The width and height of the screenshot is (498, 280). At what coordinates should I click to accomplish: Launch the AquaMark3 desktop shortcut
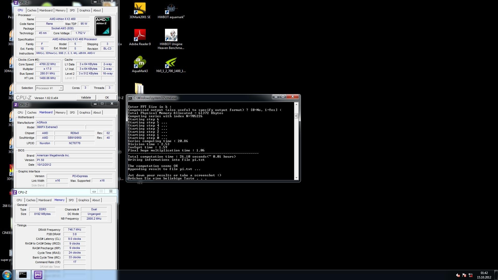coord(140,64)
